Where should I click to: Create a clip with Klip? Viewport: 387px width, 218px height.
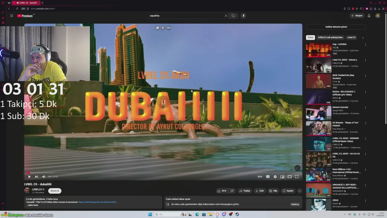(273, 191)
